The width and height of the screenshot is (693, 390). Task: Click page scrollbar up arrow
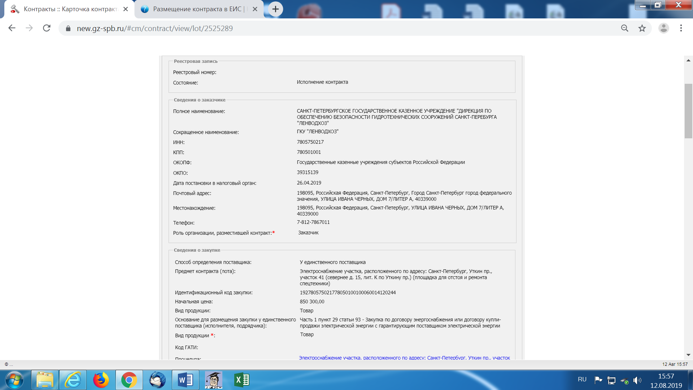click(688, 60)
